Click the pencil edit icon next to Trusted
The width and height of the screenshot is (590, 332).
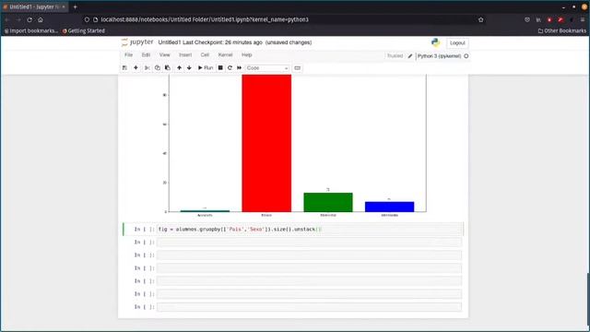[410, 56]
